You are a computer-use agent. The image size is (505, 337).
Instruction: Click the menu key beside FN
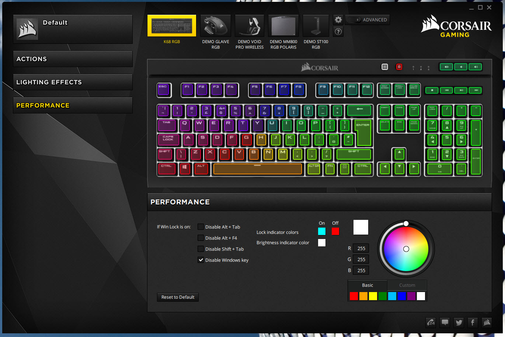[345, 169]
